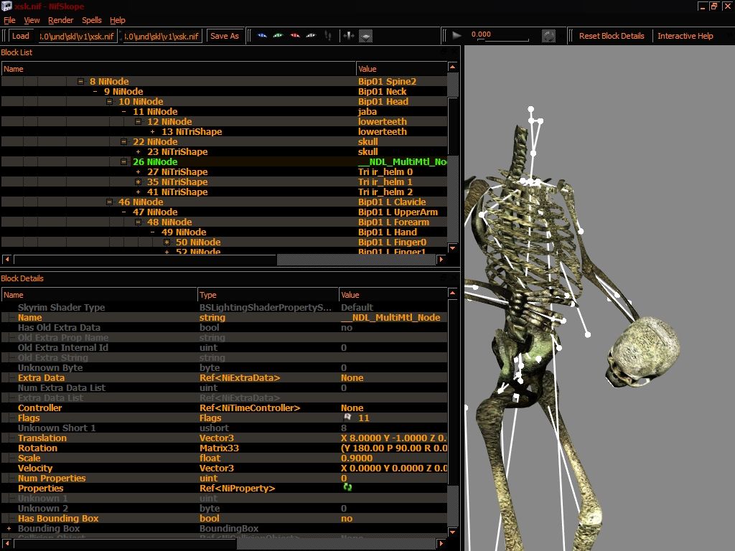
Task: Expand the 13 NiTriShape lowerteeth row
Action: click(152, 132)
